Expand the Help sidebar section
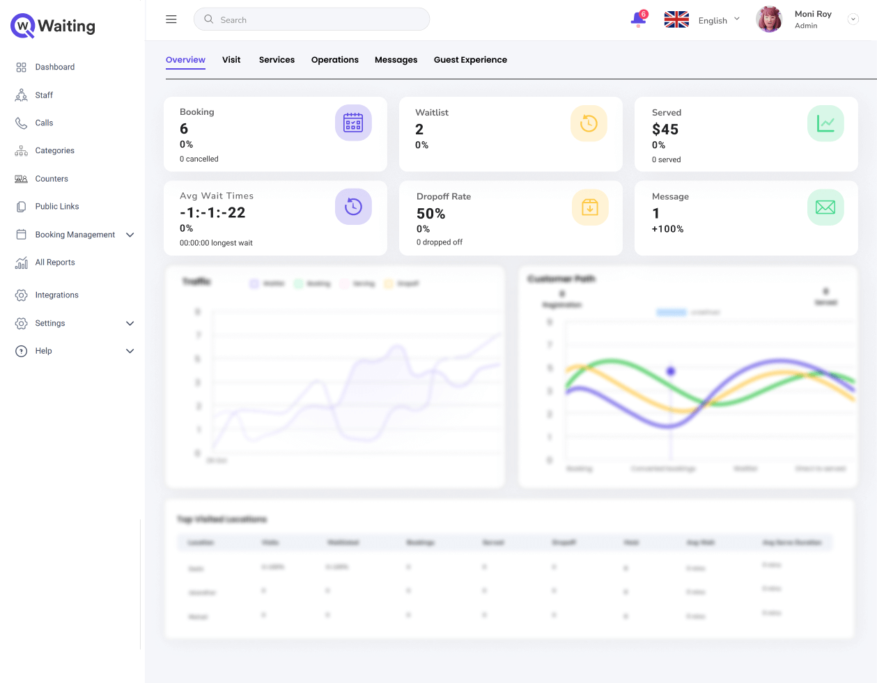 click(x=130, y=352)
